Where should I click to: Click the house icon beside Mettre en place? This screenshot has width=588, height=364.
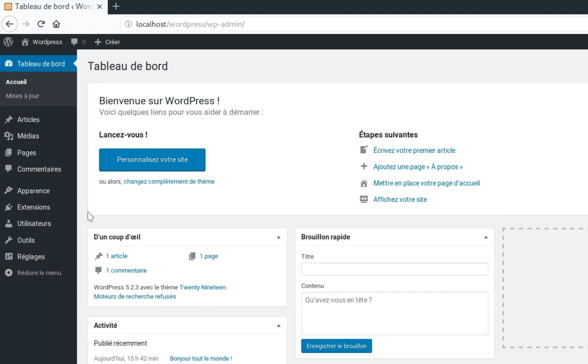(x=364, y=183)
